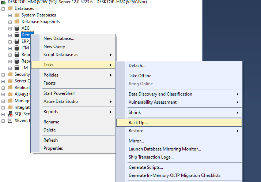Click New Query in the context menu

point(54,47)
